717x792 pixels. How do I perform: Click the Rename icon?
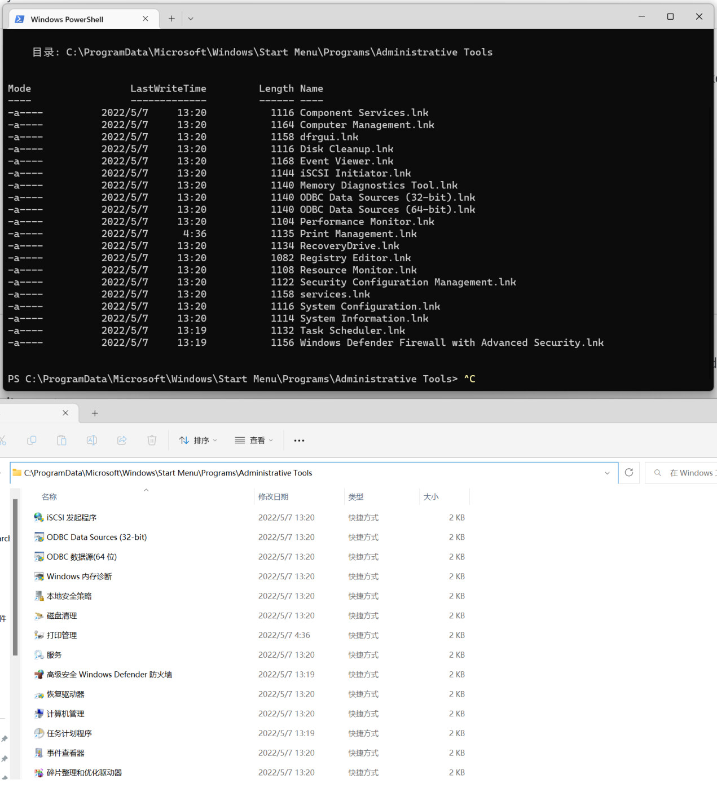click(x=91, y=440)
